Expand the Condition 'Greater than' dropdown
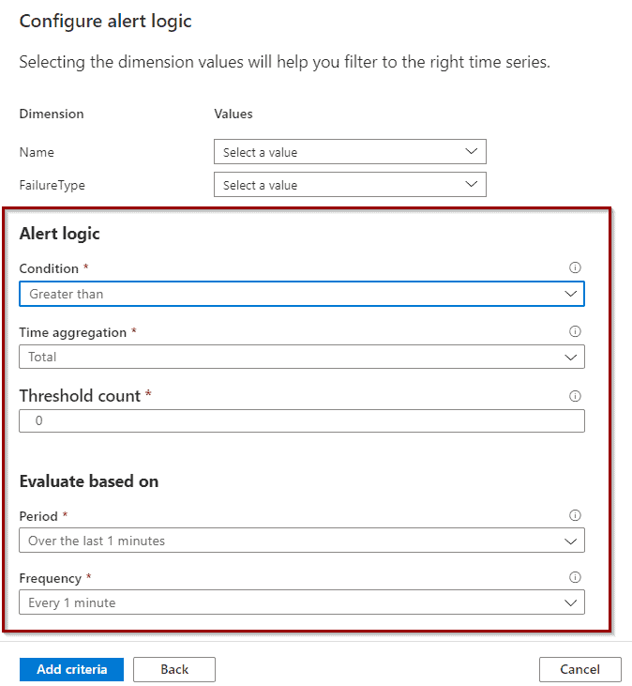This screenshot has width=632, height=686. [x=302, y=294]
